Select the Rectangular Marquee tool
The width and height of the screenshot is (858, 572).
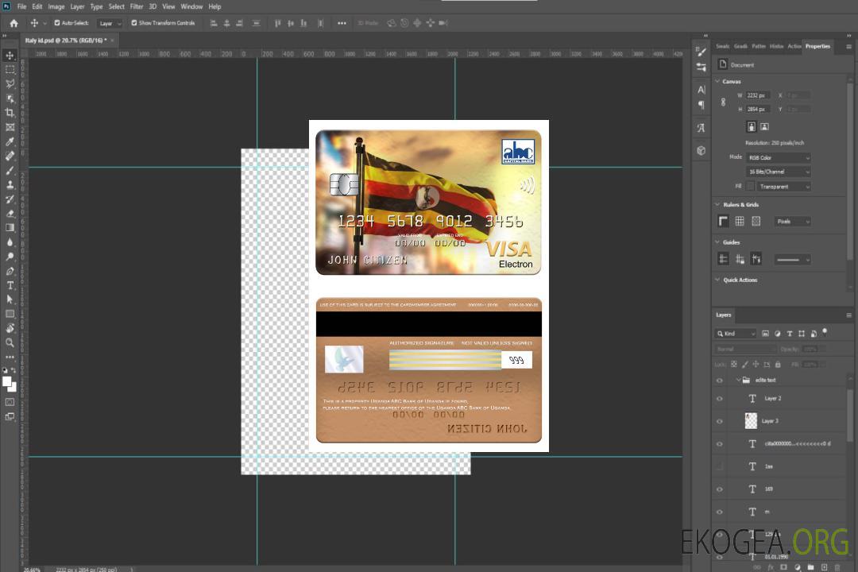(x=10, y=70)
